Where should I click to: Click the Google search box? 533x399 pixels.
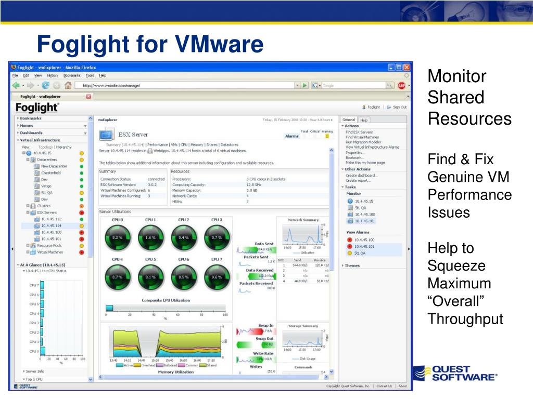click(353, 86)
